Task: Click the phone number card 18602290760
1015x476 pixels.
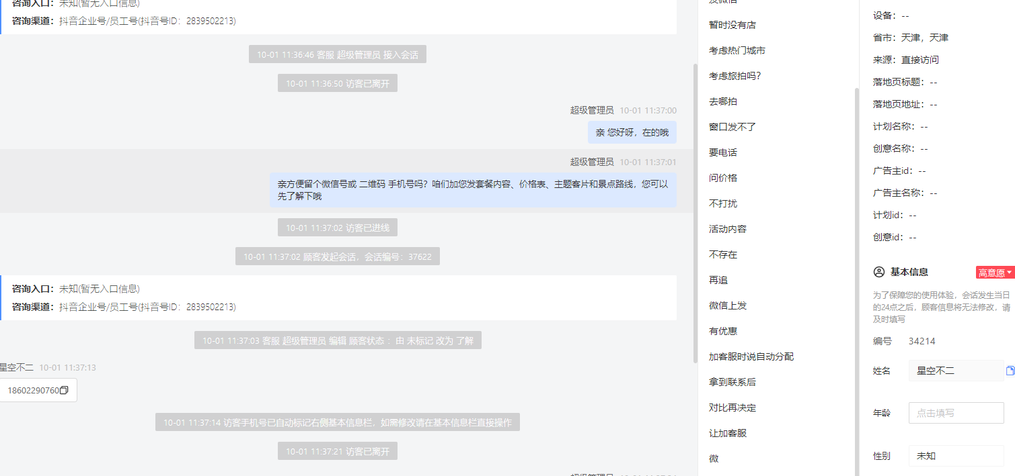Action: 37,391
